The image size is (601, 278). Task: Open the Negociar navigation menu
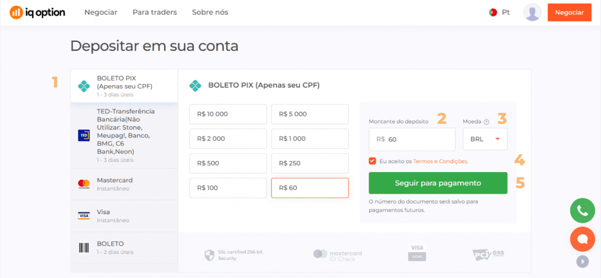(101, 12)
